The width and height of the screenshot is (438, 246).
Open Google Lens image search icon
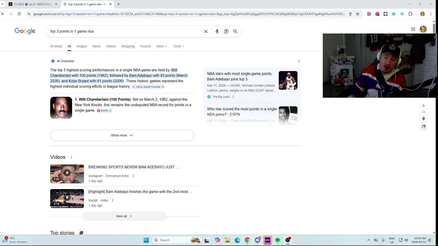(226, 31)
